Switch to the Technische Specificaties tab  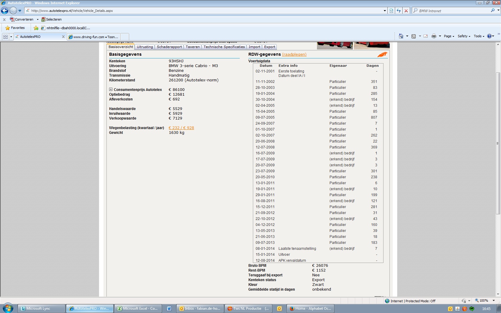point(224,47)
